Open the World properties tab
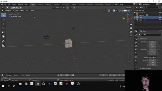This screenshot has height=91, width=162. tap(136, 53)
